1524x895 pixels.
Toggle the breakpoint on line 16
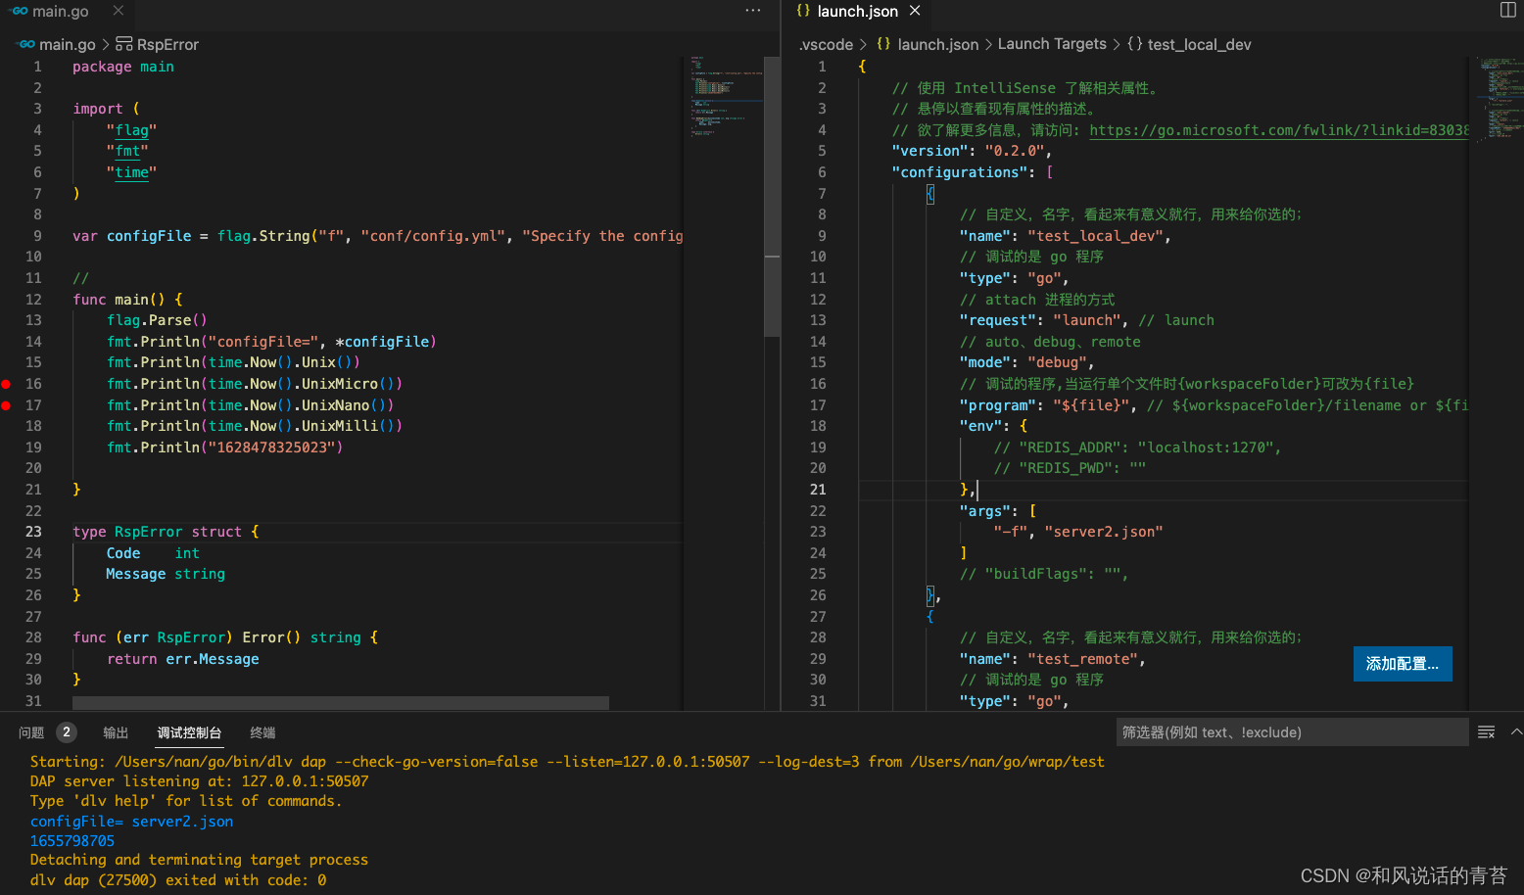coord(6,384)
